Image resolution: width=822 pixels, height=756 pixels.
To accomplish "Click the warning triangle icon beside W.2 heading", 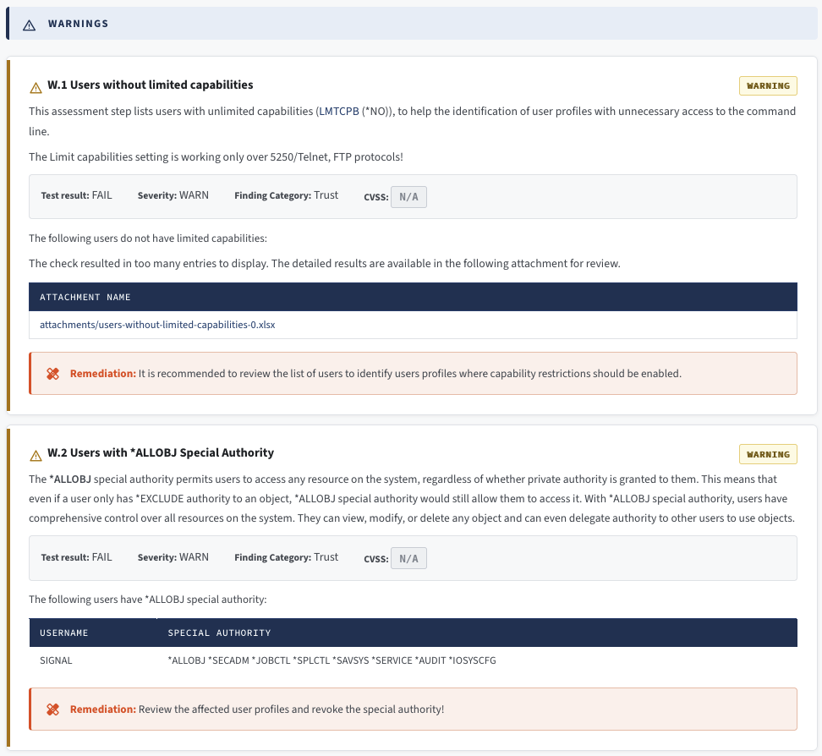I will (36, 455).
